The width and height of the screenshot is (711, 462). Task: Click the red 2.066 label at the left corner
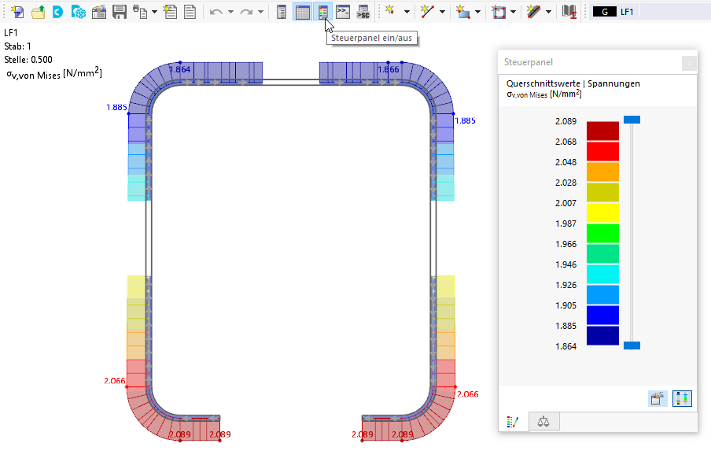point(114,381)
